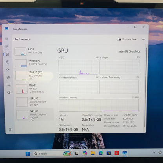Open Microsoft Store from the taskbar
The image size is (163, 163).
tap(109, 153)
